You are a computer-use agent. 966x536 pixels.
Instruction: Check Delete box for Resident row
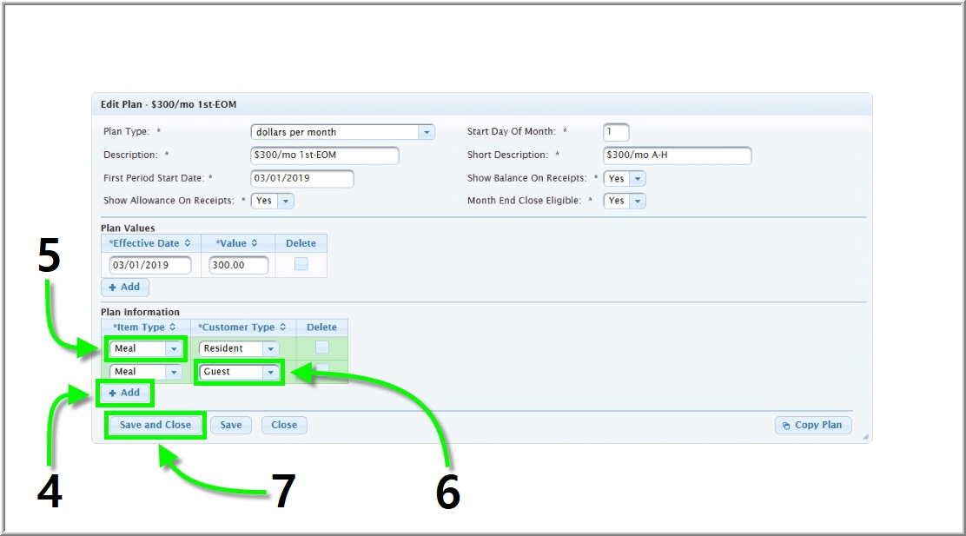[321, 347]
